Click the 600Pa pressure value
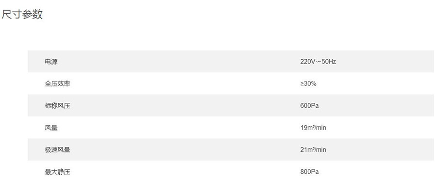 tap(309, 105)
